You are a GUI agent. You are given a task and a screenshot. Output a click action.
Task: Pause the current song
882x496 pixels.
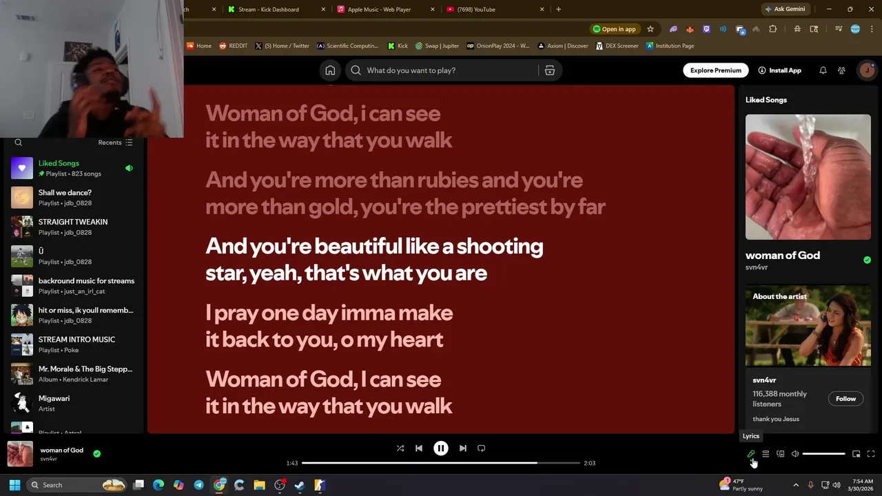(441, 448)
